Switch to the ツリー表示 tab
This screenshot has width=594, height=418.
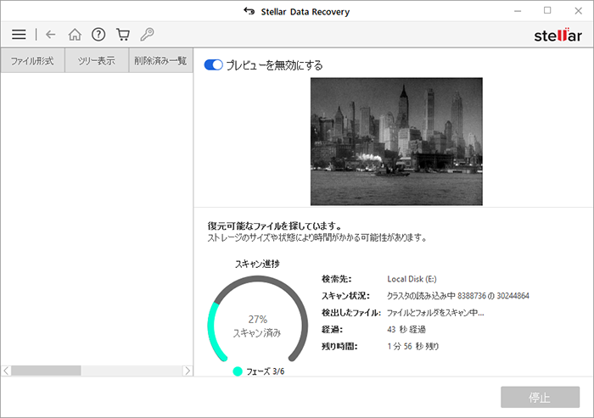tap(96, 60)
